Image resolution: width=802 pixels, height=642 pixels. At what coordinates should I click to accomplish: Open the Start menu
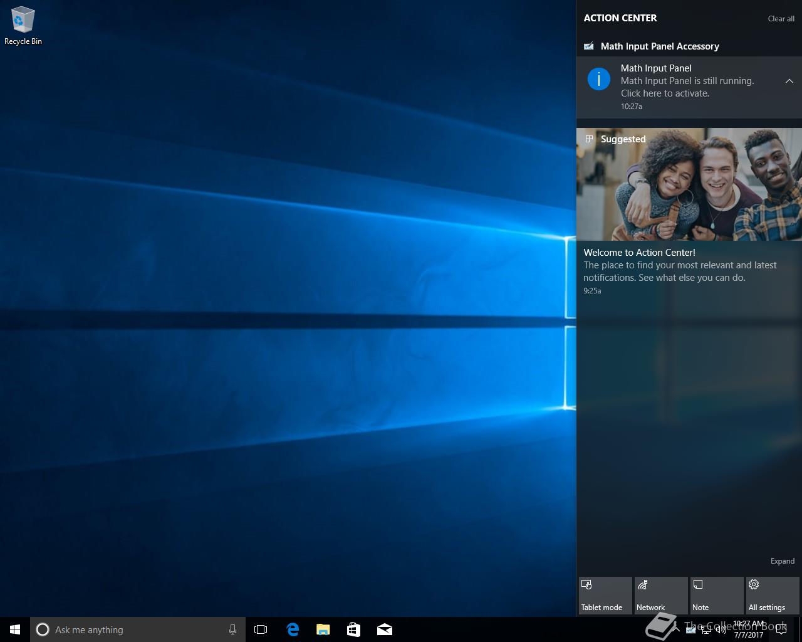(15, 629)
